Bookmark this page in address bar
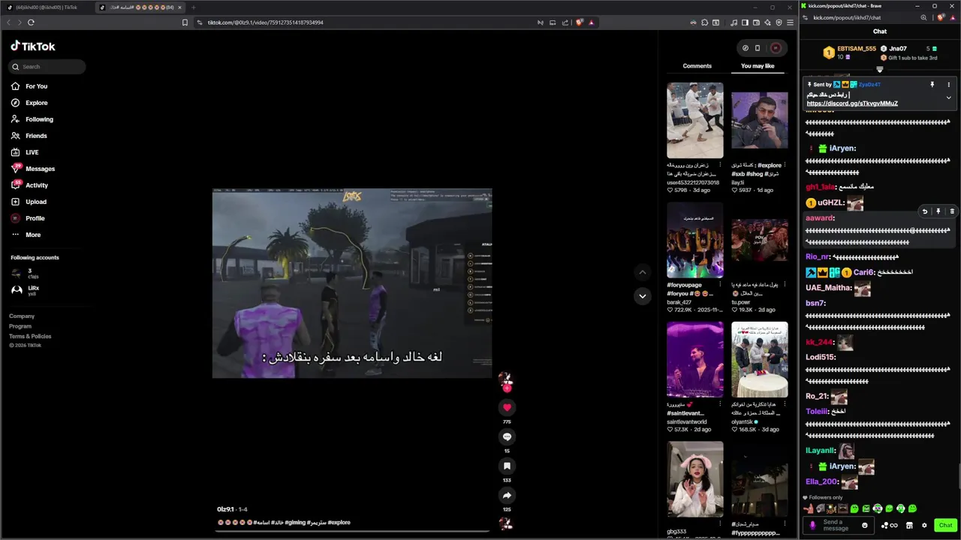Viewport: 961px width, 540px height. click(x=185, y=22)
